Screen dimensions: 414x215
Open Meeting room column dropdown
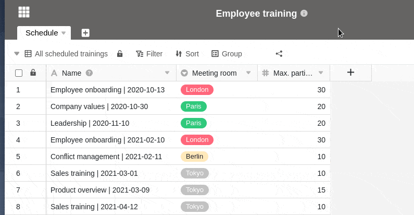(248, 73)
